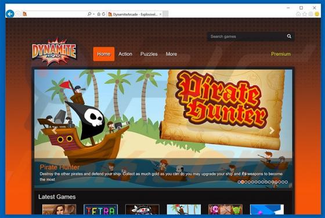Viewport: 325px width, 218px height.
Task: Open a new blank tab
Action: pyautogui.click(x=165, y=14)
